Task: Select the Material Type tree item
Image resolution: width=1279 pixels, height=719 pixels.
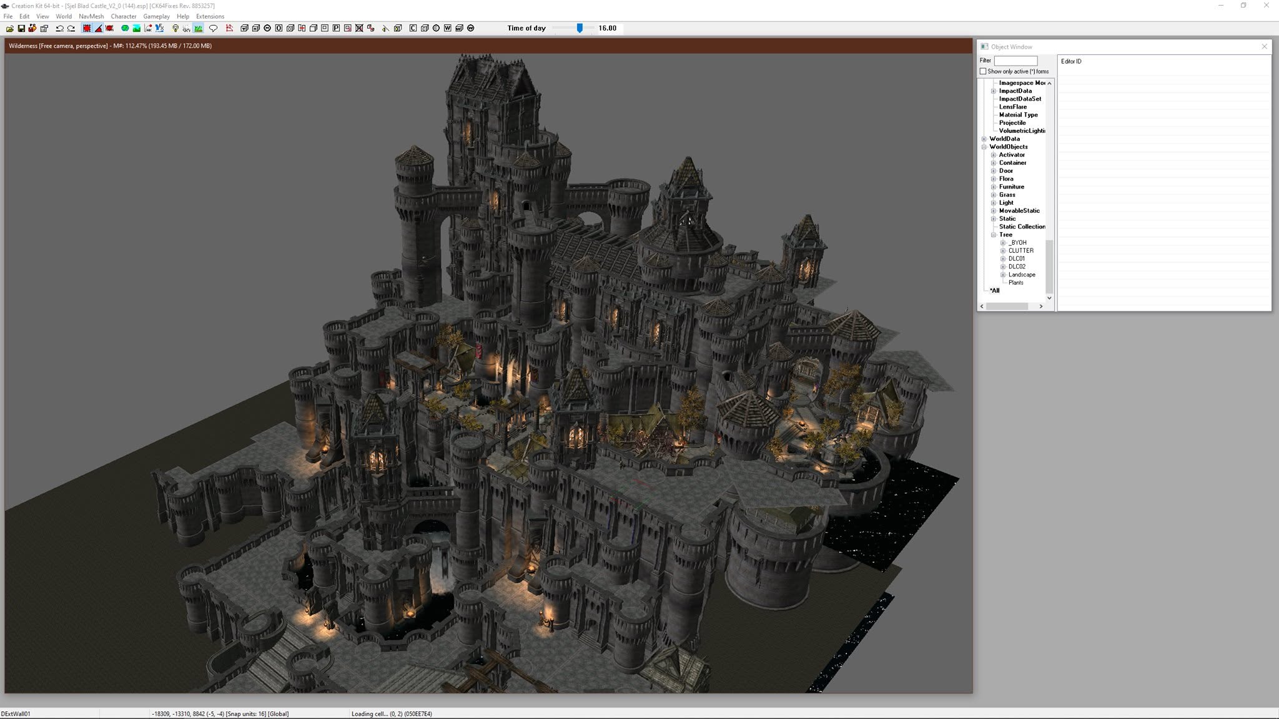Action: click(1018, 115)
